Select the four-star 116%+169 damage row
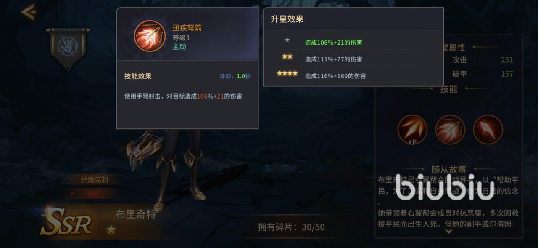The image size is (538, 248). (353, 76)
